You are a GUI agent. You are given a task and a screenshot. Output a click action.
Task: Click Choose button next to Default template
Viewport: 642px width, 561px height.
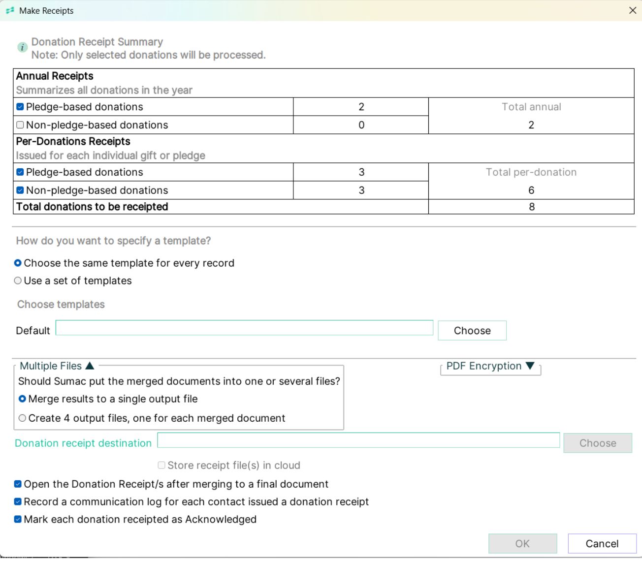click(472, 331)
